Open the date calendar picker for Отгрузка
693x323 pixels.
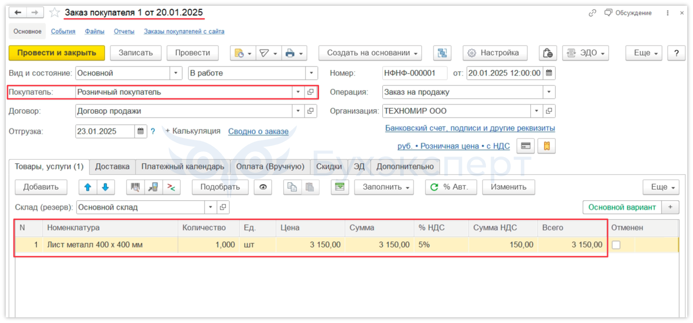(141, 132)
